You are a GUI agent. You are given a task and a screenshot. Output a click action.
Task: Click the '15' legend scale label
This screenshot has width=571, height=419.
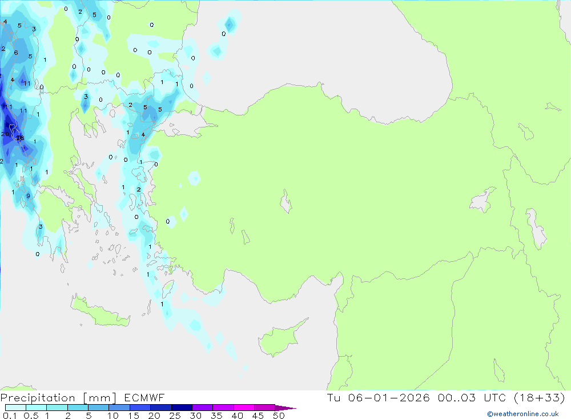tap(134, 416)
